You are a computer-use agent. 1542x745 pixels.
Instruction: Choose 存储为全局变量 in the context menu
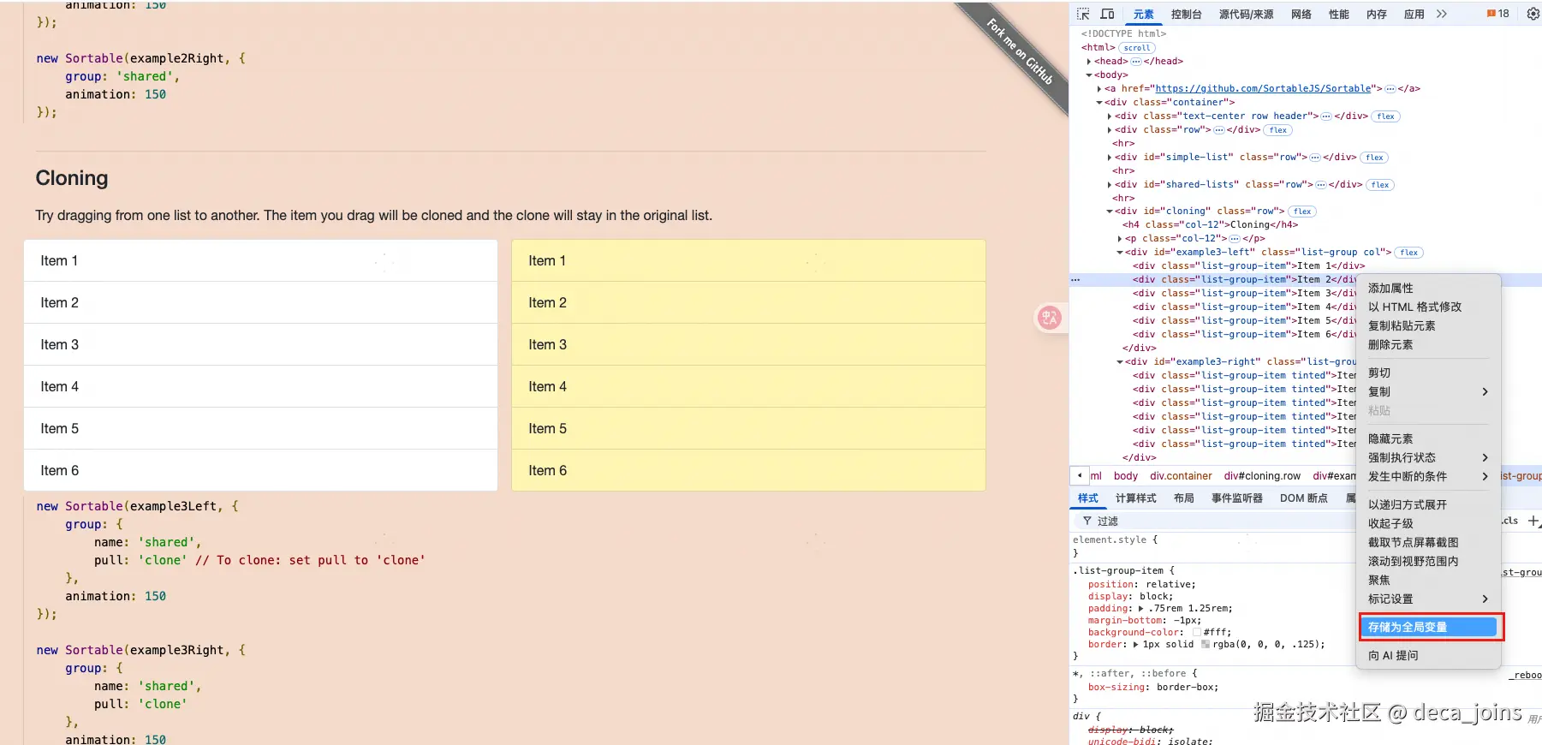click(x=1428, y=627)
